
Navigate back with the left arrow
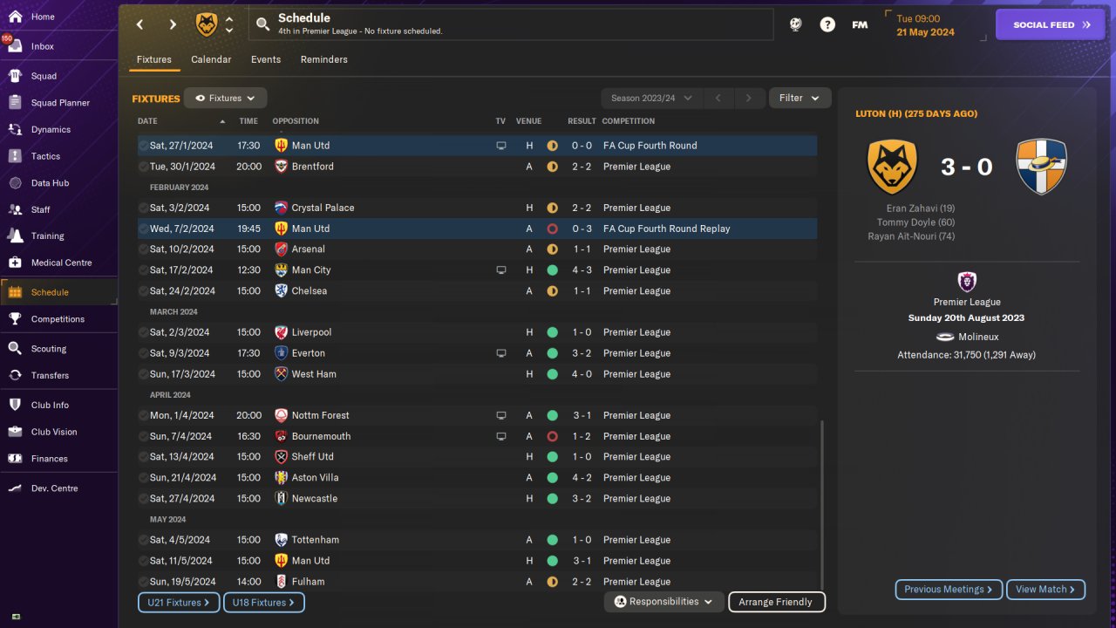(x=139, y=24)
